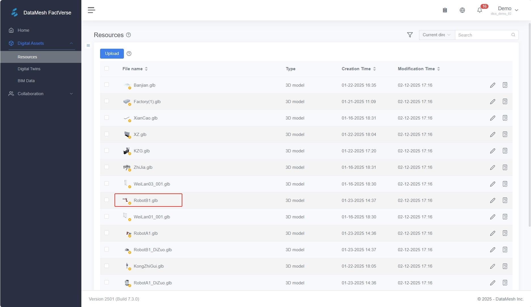This screenshot has width=531, height=307.
Task: Expand the Collaboration menu section
Action: (41, 94)
